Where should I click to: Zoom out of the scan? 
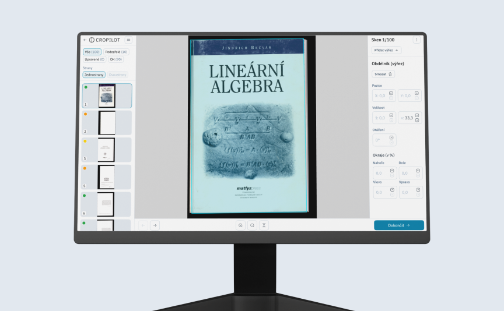(x=253, y=225)
